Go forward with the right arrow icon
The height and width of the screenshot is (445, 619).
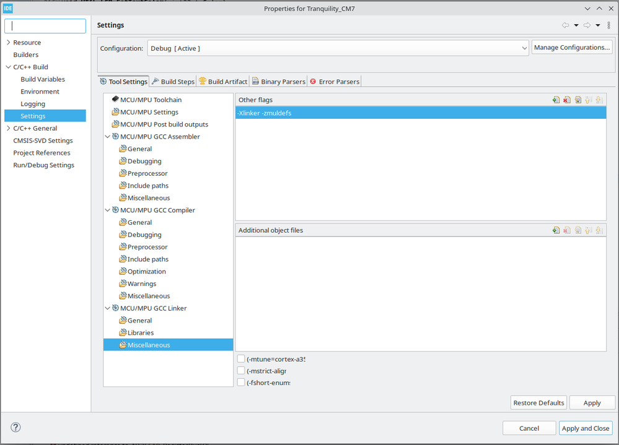(x=587, y=25)
